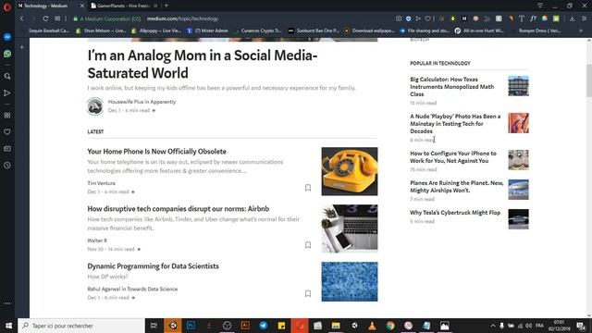Open yellow telephone article thumbnail
The image size is (592, 333).
point(350,171)
